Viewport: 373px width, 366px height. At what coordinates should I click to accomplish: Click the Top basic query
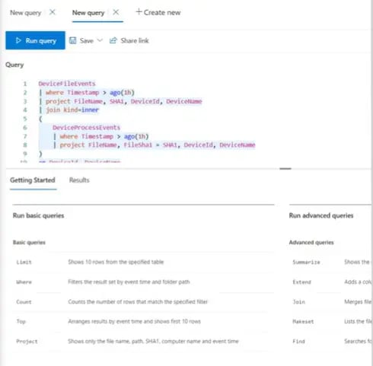(21, 321)
